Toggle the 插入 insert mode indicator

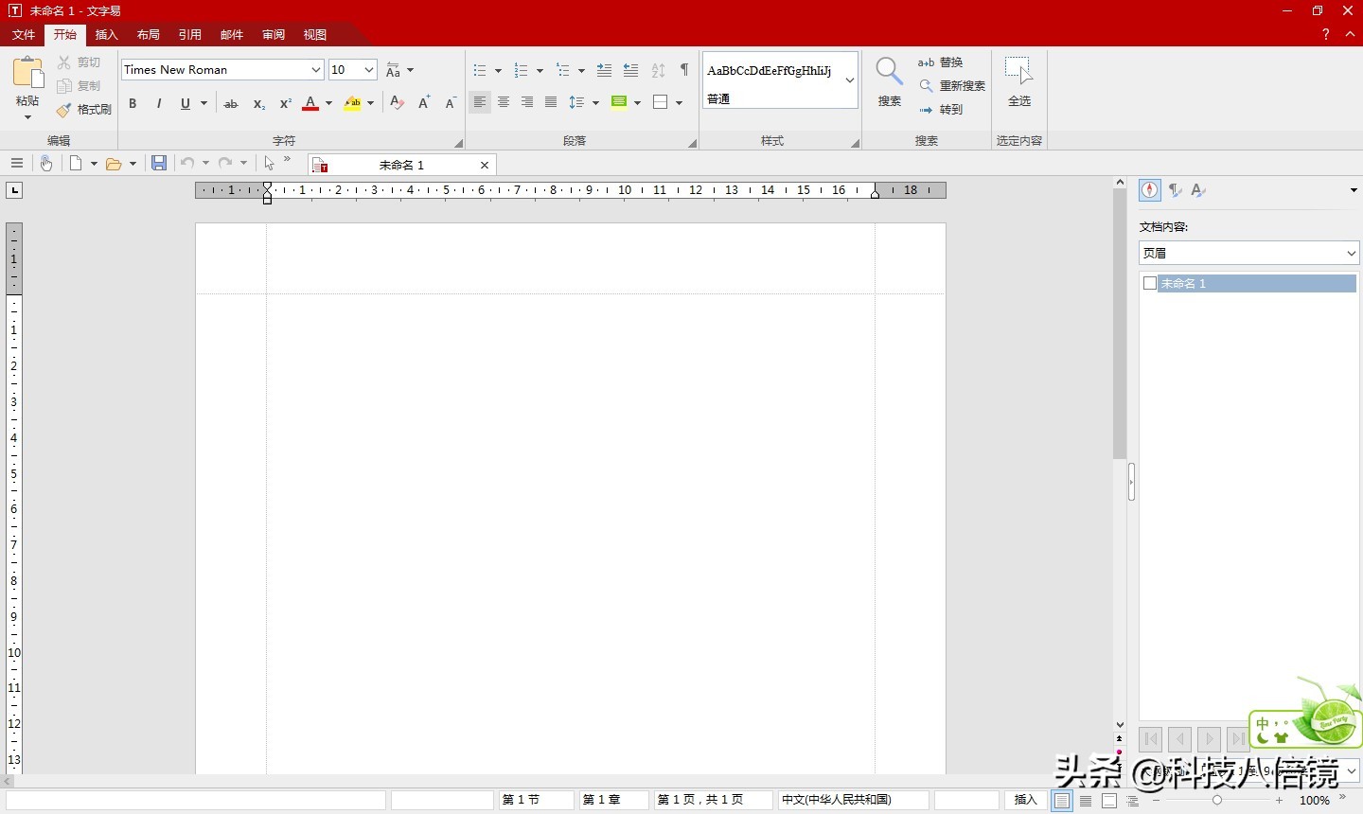tap(1025, 800)
